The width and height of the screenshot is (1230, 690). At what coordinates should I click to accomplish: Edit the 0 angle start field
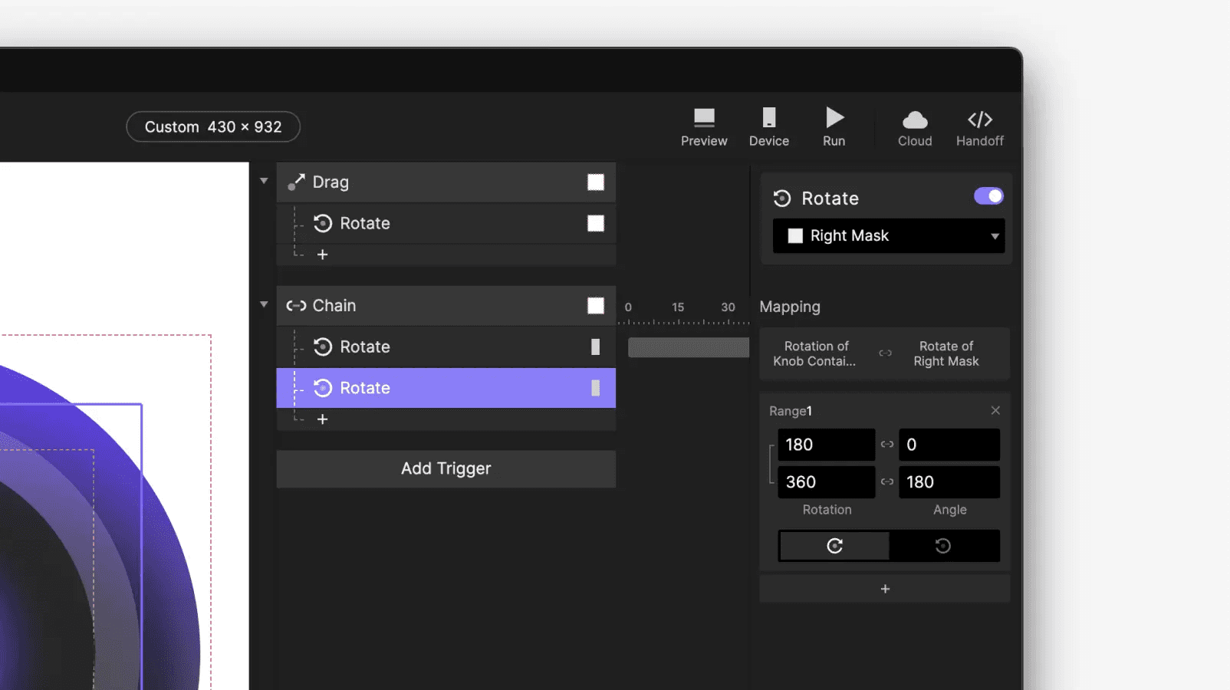[x=949, y=445]
